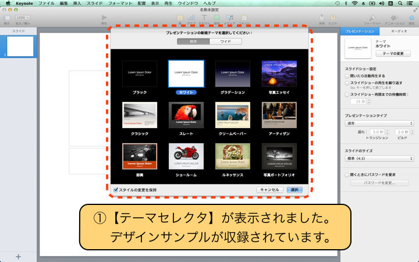Click the Table toolbar icon

[180, 17]
